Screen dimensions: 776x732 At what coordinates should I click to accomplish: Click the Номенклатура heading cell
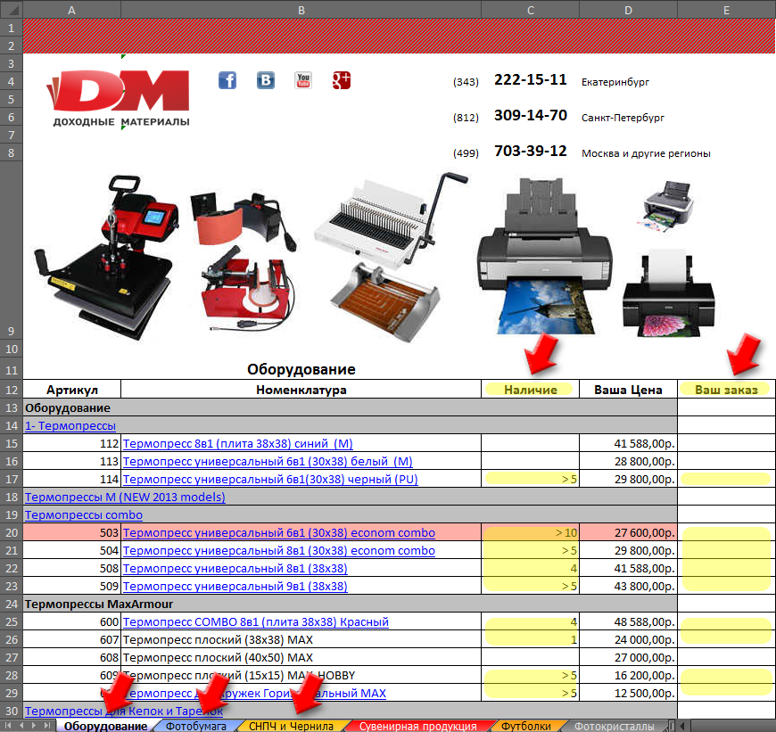[x=301, y=390]
